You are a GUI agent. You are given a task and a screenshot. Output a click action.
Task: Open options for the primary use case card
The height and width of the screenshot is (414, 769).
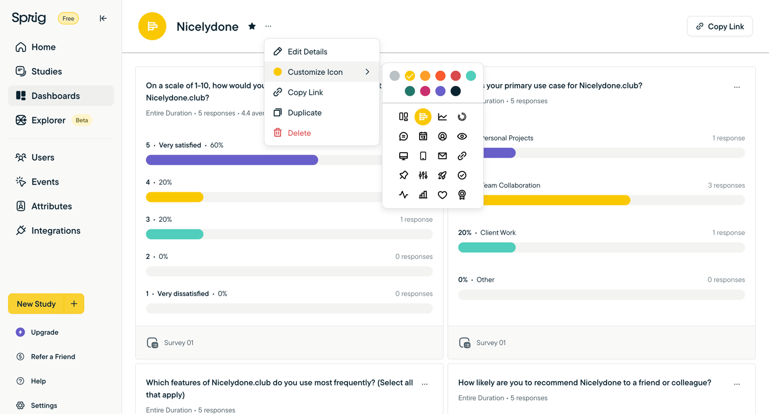click(737, 87)
